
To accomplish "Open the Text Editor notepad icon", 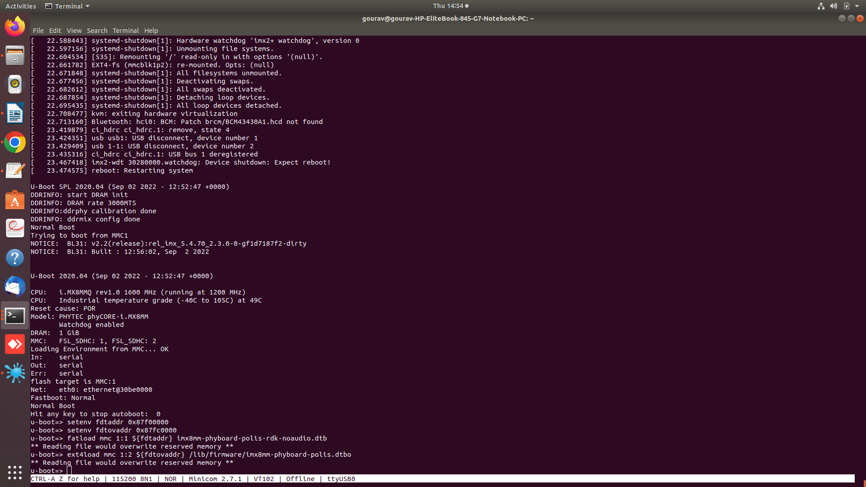I will 15,171.
